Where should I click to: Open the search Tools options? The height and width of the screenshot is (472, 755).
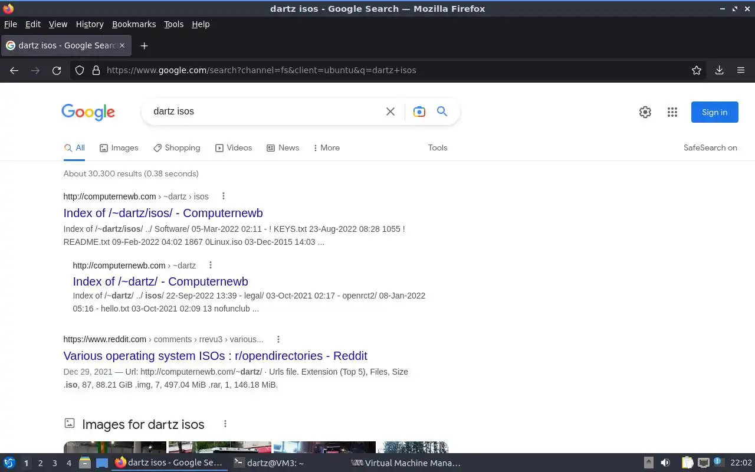[x=438, y=147]
